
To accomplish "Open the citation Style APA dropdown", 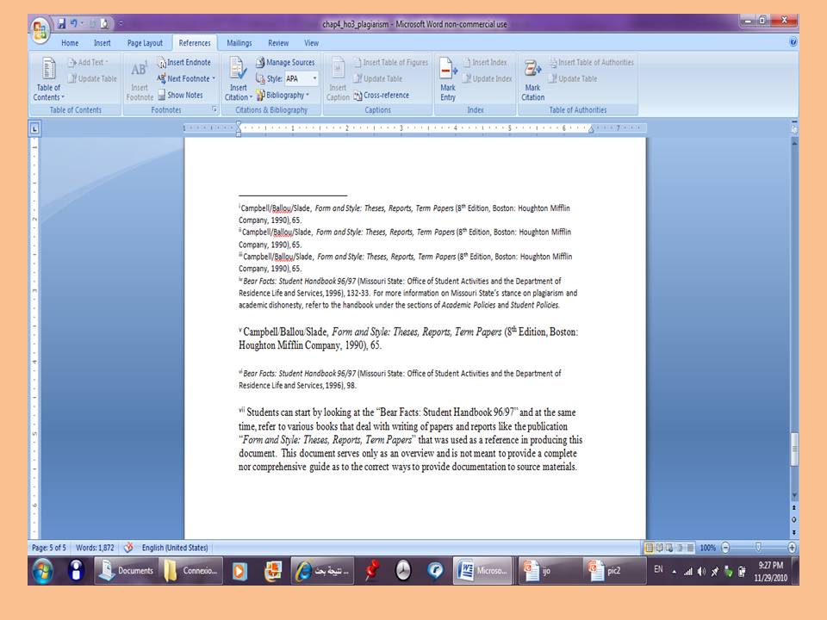I will (x=302, y=79).
